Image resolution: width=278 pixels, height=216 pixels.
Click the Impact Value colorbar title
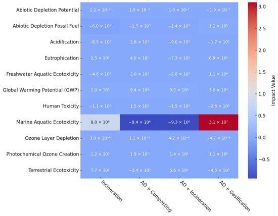[x=273, y=90]
